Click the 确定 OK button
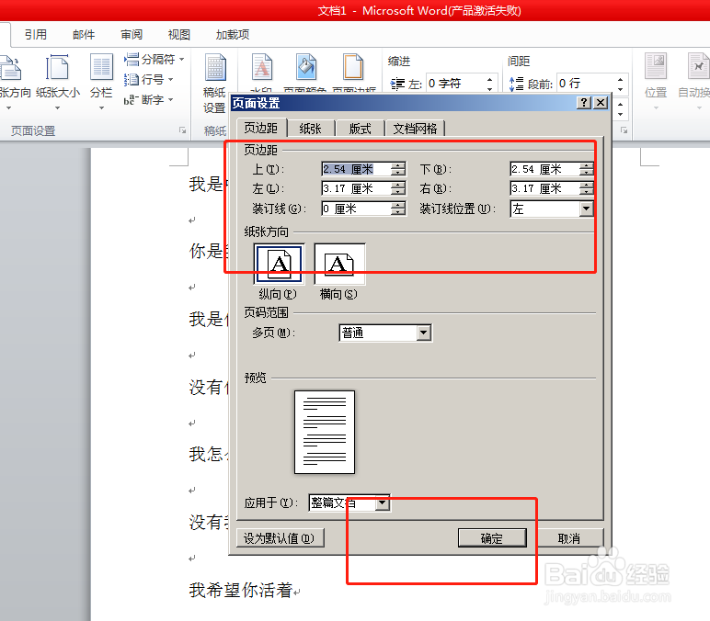This screenshot has height=621, width=710. click(492, 538)
